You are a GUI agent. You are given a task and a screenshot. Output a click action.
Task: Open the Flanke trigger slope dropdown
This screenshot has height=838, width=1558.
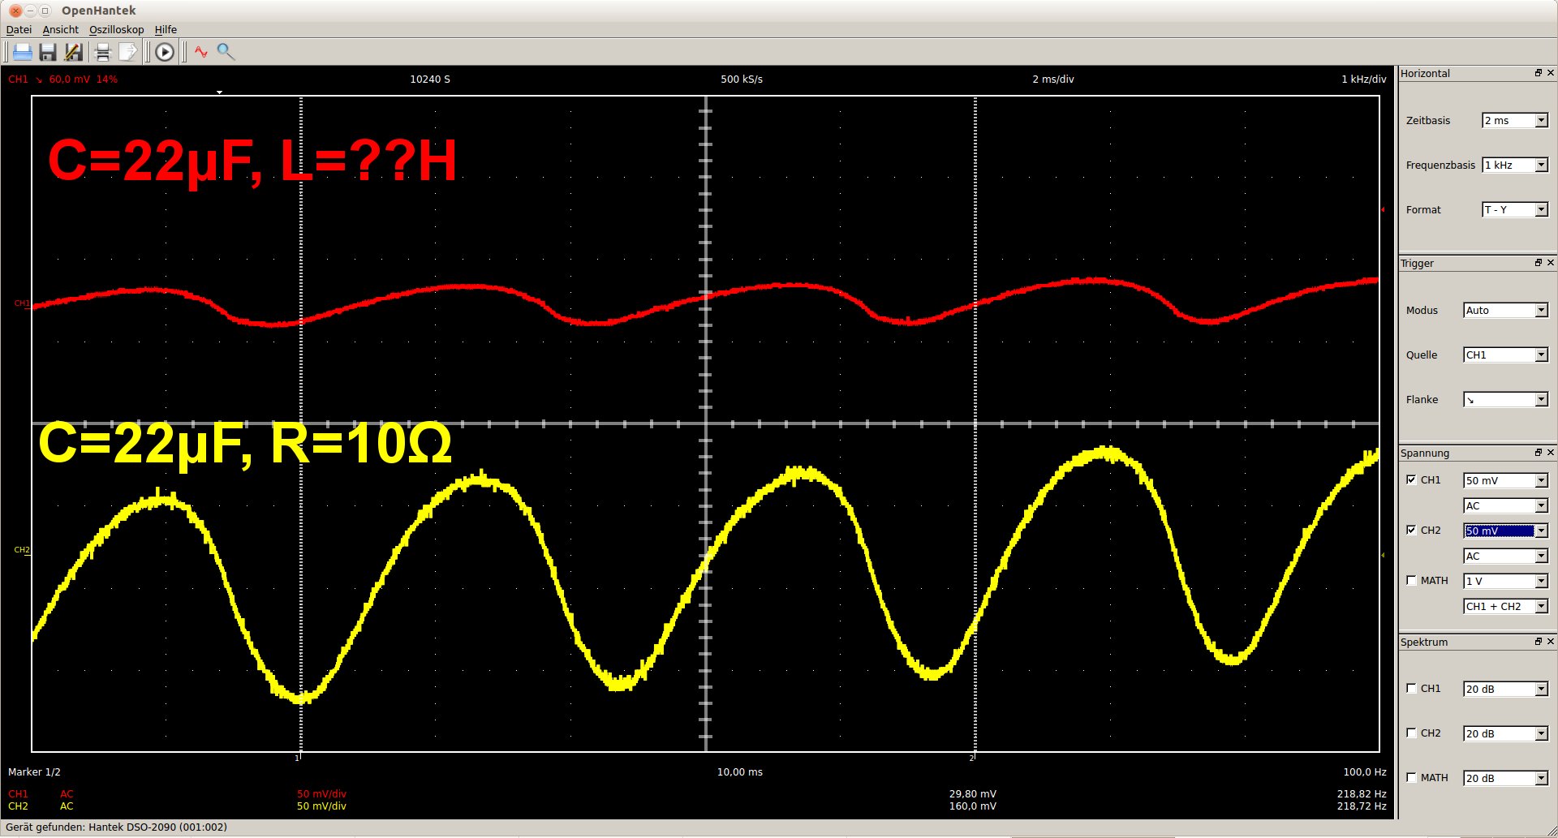tap(1505, 400)
